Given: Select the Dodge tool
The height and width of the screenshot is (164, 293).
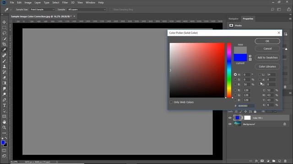Looking at the screenshot, I should point(4,94).
